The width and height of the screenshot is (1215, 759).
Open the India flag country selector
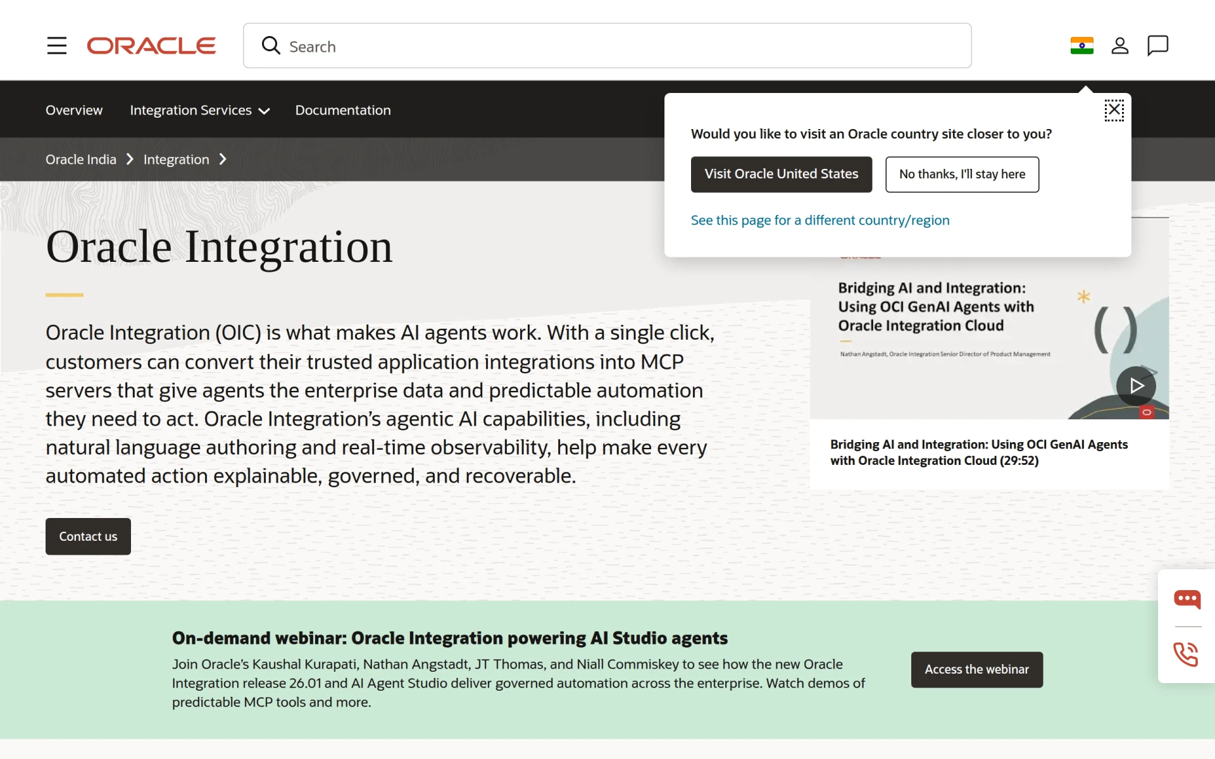tap(1081, 46)
